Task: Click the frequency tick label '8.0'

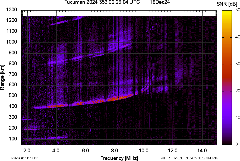Action: (115, 151)
